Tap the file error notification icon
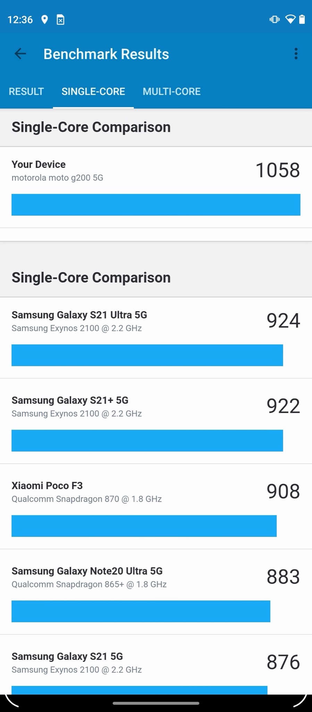 pyautogui.click(x=60, y=20)
